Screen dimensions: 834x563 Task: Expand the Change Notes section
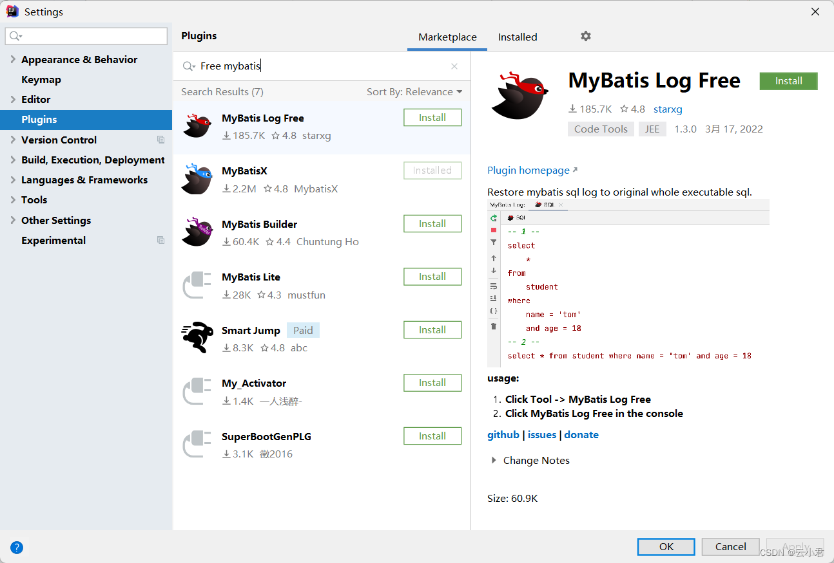pyautogui.click(x=494, y=460)
